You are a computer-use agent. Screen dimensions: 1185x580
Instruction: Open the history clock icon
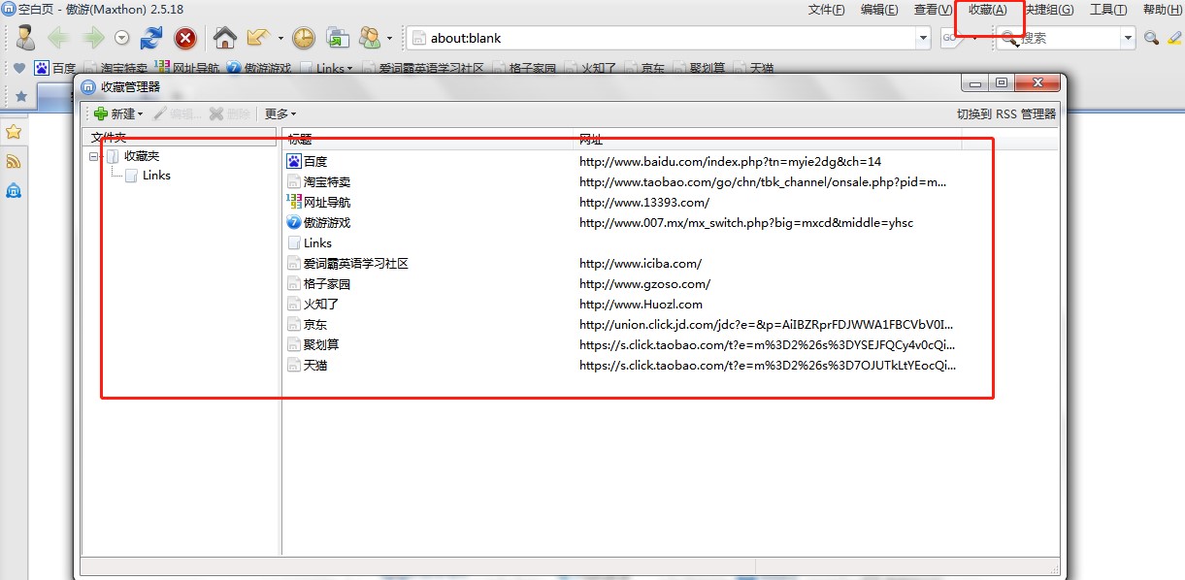click(x=304, y=38)
